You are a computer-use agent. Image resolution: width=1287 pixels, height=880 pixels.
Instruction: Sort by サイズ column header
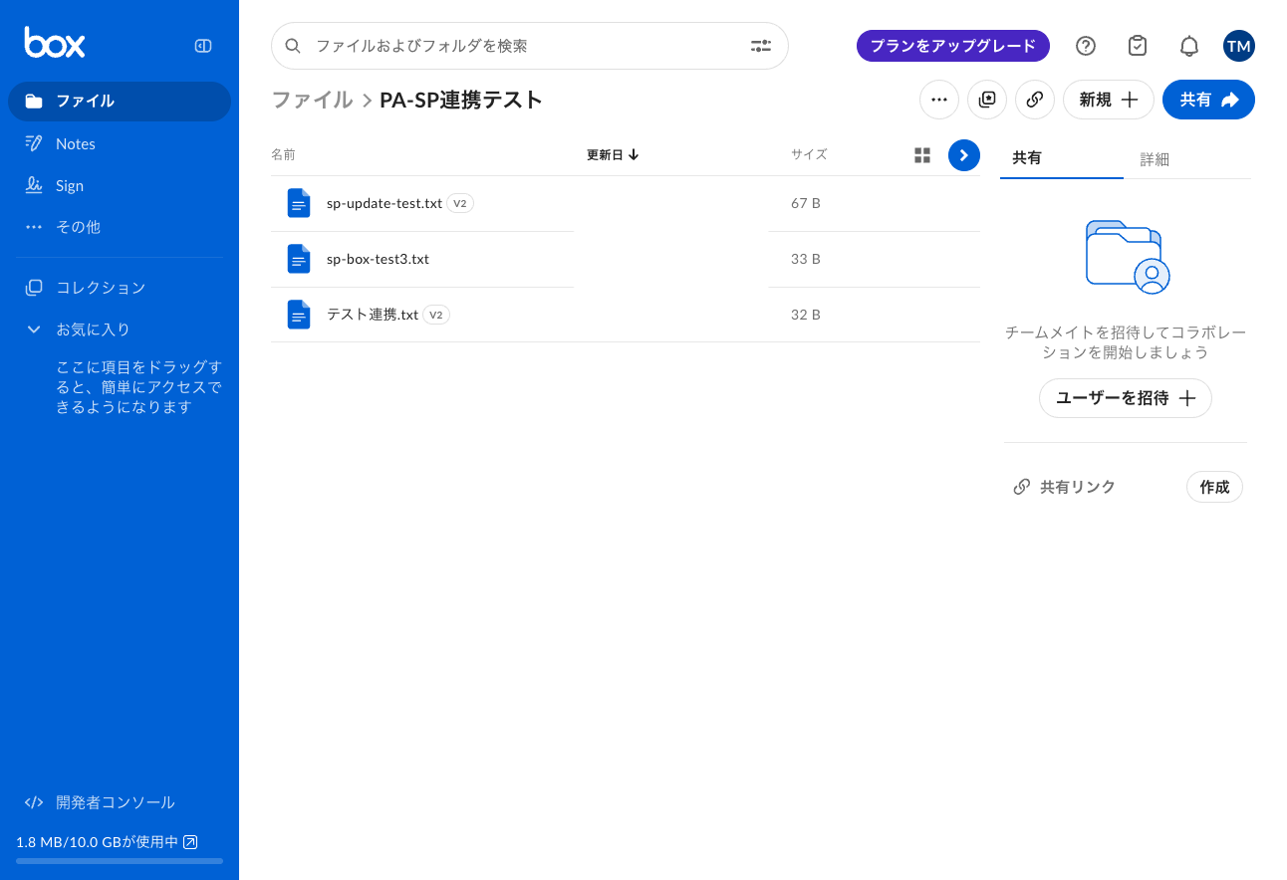click(x=809, y=154)
